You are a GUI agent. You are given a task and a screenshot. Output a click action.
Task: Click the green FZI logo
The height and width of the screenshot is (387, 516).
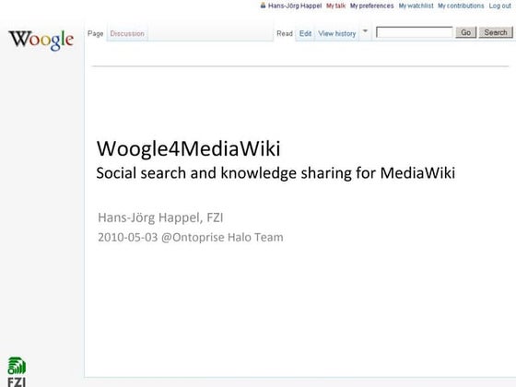coord(17,371)
